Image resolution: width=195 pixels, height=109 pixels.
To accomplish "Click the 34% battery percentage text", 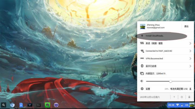I will coord(166,89).
